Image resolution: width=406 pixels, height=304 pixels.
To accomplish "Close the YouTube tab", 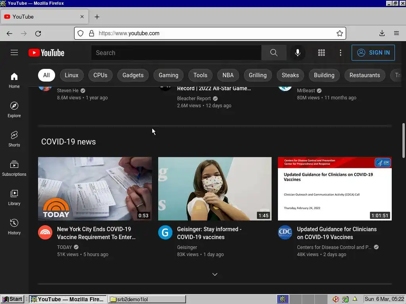I will tap(82, 17).
